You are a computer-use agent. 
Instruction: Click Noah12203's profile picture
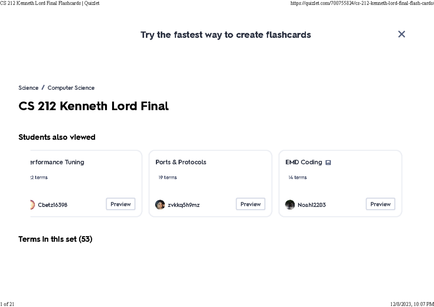290,205
